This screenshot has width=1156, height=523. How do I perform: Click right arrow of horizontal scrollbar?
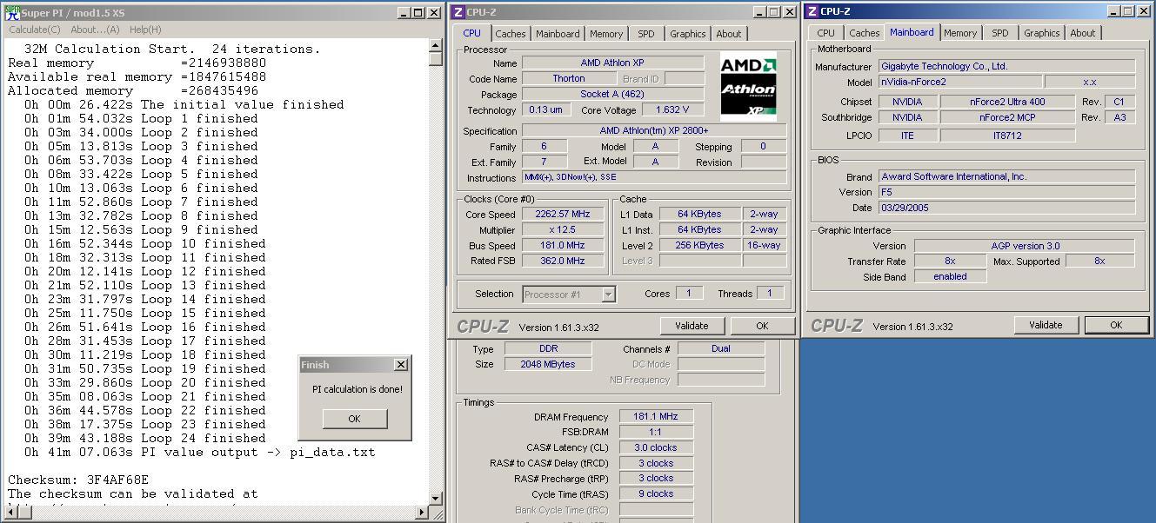point(423,513)
